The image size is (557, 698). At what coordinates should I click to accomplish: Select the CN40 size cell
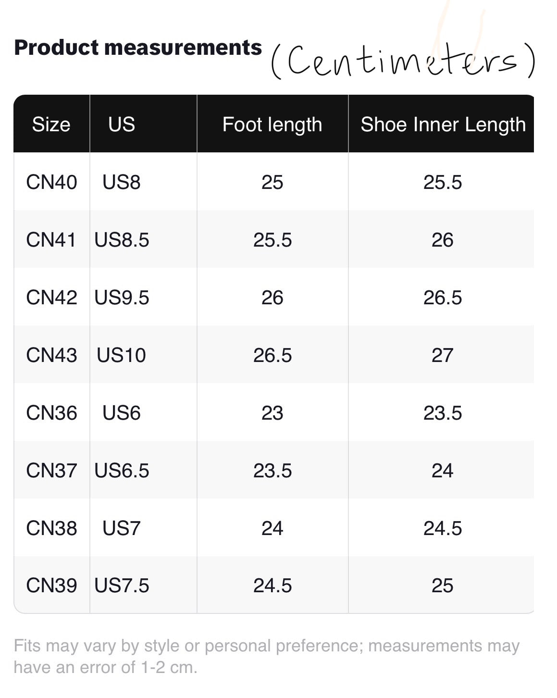51,182
